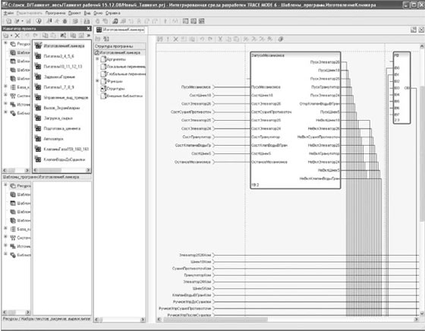Click the last window-layout icon in main toolbar
The image size is (425, 331).
click(x=201, y=21)
